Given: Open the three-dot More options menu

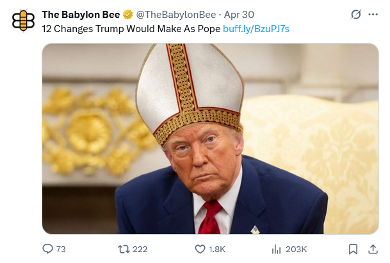Looking at the screenshot, I should (x=373, y=14).
